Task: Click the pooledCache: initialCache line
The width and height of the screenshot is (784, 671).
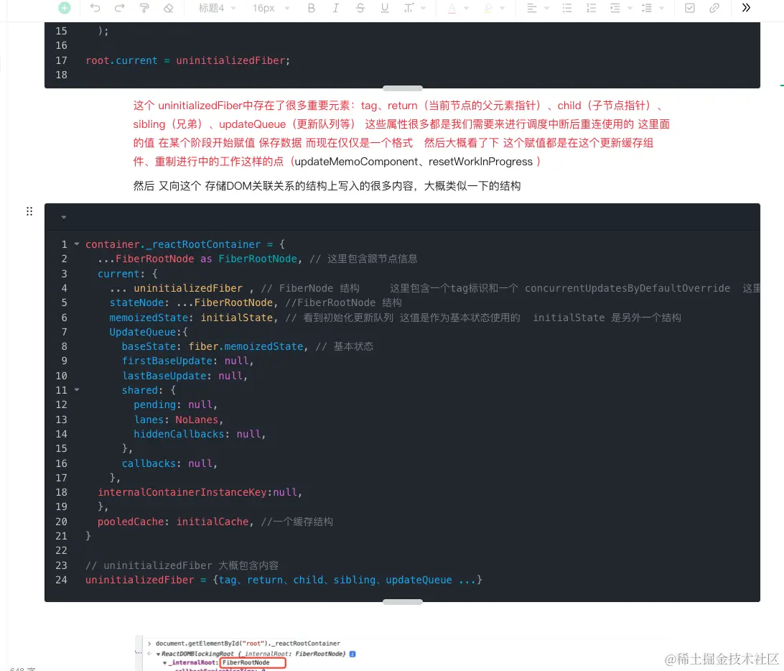Action: tap(215, 522)
